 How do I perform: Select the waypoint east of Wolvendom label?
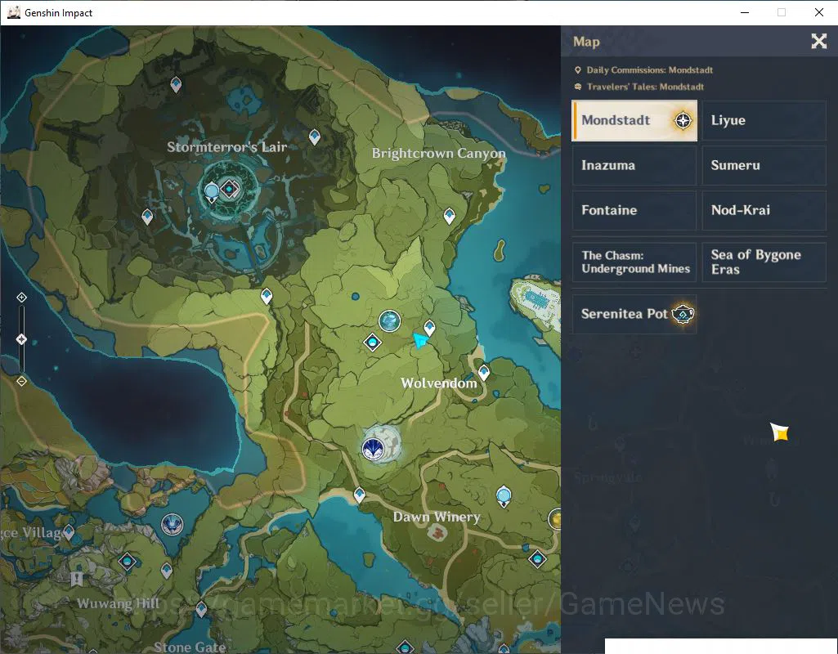point(484,372)
